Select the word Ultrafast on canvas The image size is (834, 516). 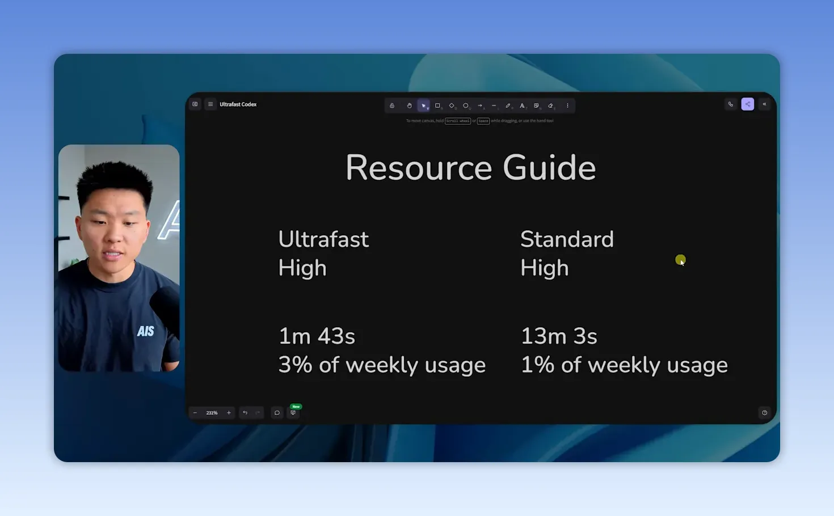(323, 239)
